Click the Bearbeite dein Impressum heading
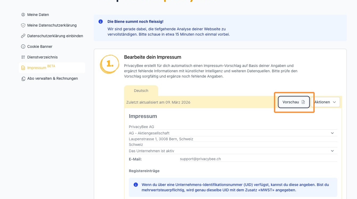357x199 pixels. point(153,57)
